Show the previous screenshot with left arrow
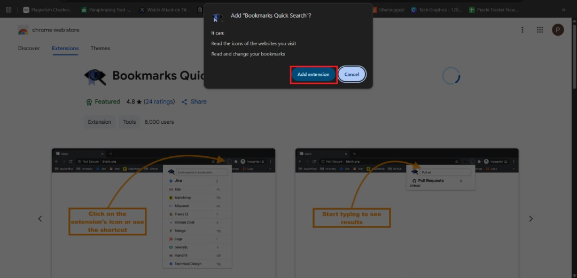 coord(40,219)
